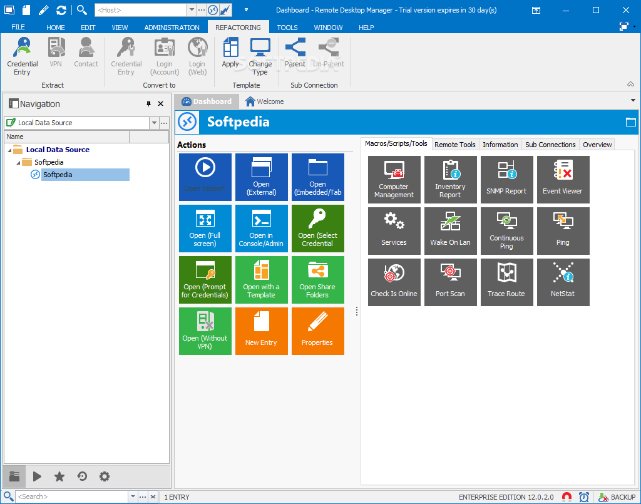
Task: Click the Open Session action tile
Action: click(x=205, y=177)
